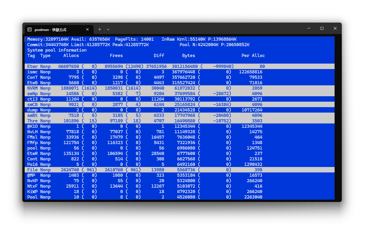Select the @MP pool tag

tap(31, 175)
